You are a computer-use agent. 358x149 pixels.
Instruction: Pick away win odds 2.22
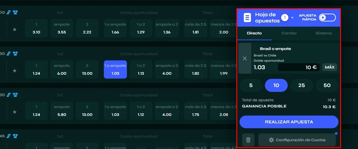(87, 28)
